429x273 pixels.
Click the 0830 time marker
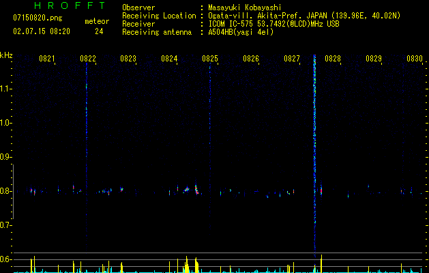(x=415, y=59)
